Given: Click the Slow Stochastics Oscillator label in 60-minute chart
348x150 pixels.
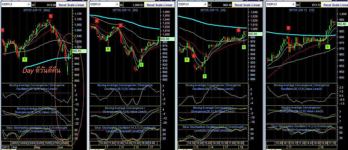Looking at the screenshot, I should tap(125, 129).
